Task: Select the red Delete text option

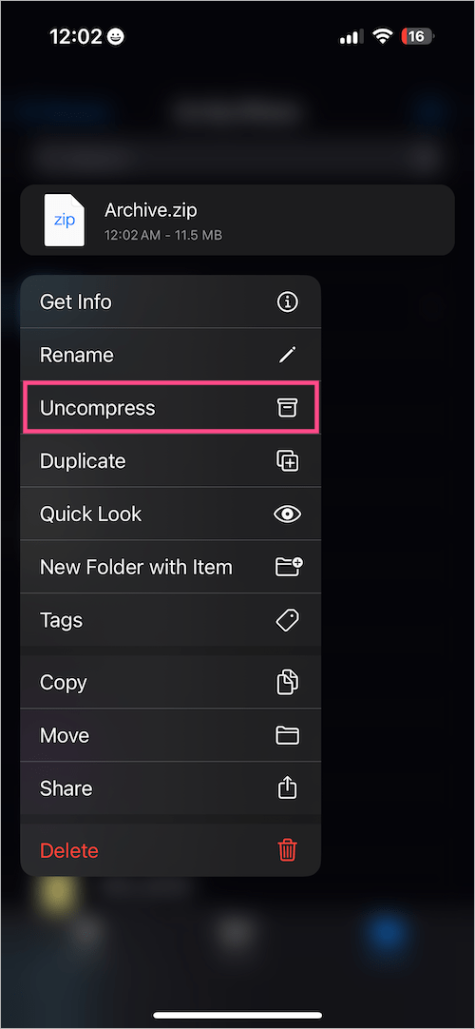Action: click(x=68, y=850)
